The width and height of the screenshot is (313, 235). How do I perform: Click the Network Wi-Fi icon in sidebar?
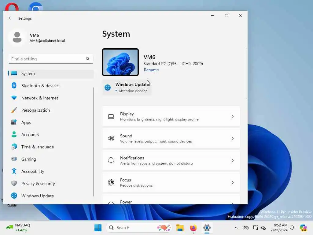(x=14, y=98)
